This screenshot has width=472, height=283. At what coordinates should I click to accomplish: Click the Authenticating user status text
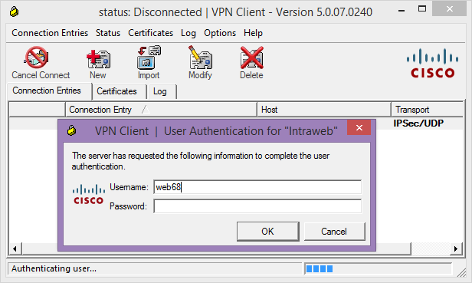click(x=54, y=268)
